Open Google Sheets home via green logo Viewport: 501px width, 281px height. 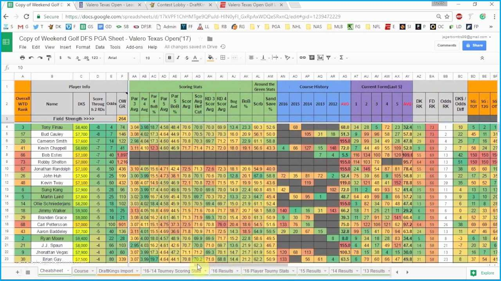(6, 42)
